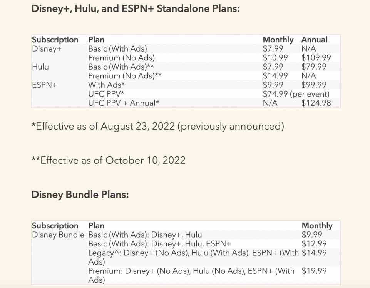Image resolution: width=370 pixels, height=288 pixels.
Task: Click the ESPN+ subscription cell
Action: click(x=44, y=85)
